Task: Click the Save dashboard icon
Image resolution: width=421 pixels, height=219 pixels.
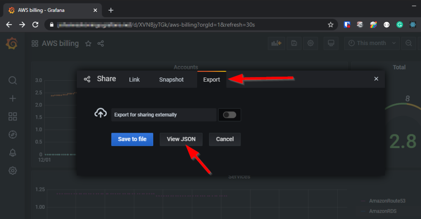Action: [x=294, y=43]
